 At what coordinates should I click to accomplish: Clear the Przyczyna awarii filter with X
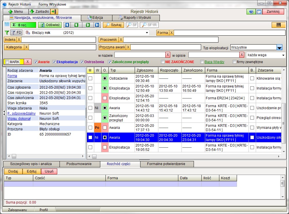point(128,47)
